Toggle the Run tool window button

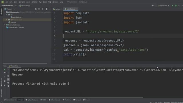coord(21,100)
